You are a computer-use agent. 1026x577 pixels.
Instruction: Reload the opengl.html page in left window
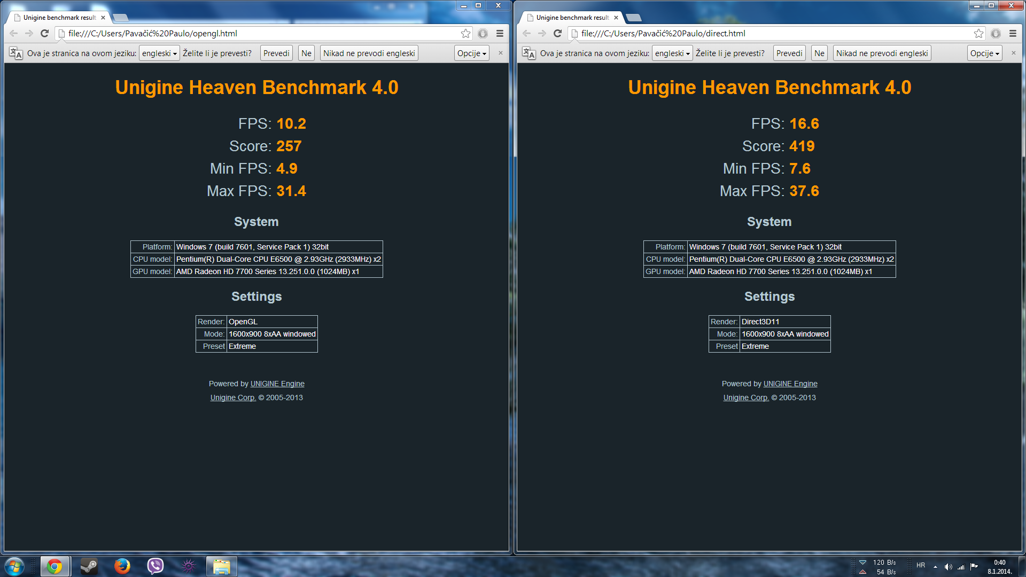pos(45,33)
